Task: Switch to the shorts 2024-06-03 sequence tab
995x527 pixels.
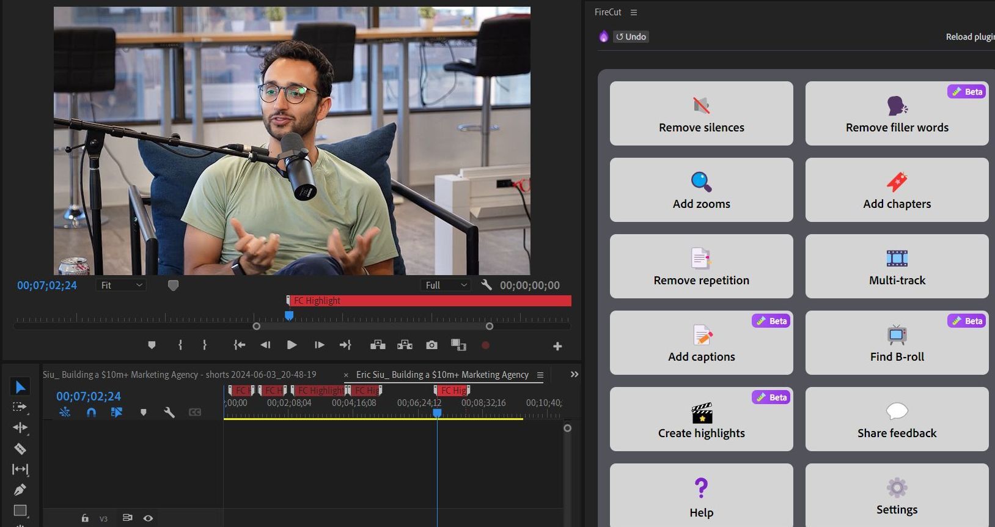Action: (x=179, y=375)
